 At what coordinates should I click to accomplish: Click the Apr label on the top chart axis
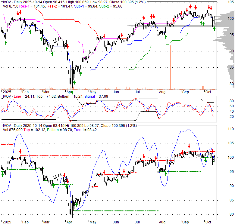[x=70, y=92]
